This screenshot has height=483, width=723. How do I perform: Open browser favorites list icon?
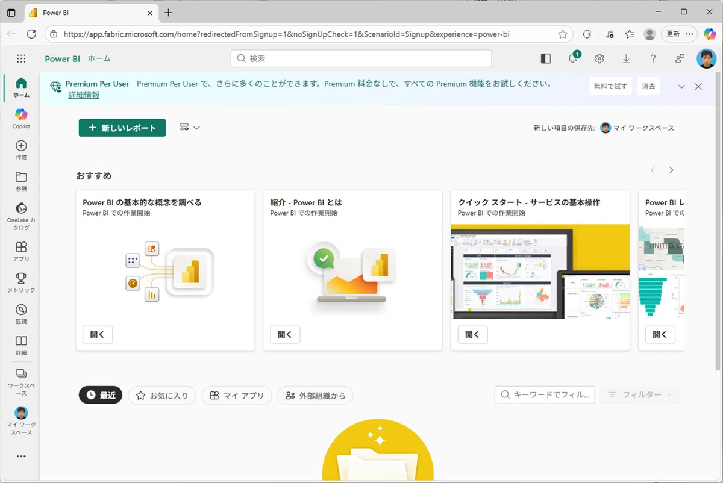point(630,34)
